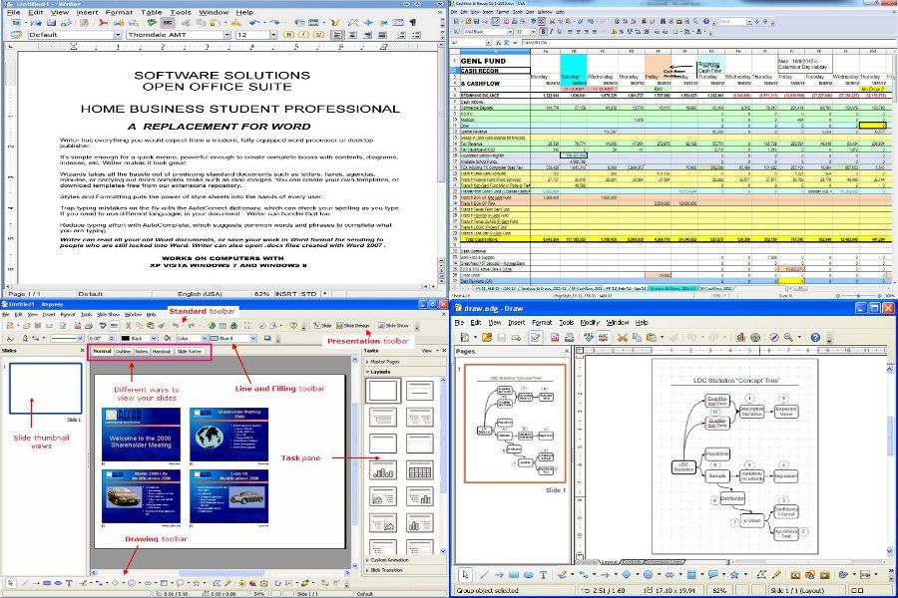Click the Zoom magnifier icon in Draw toolbar

(788, 338)
